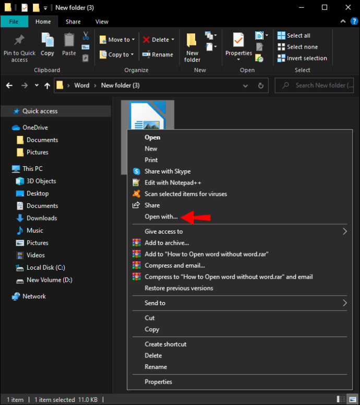
Task: Click Share entry in context menu
Action: 240,205
